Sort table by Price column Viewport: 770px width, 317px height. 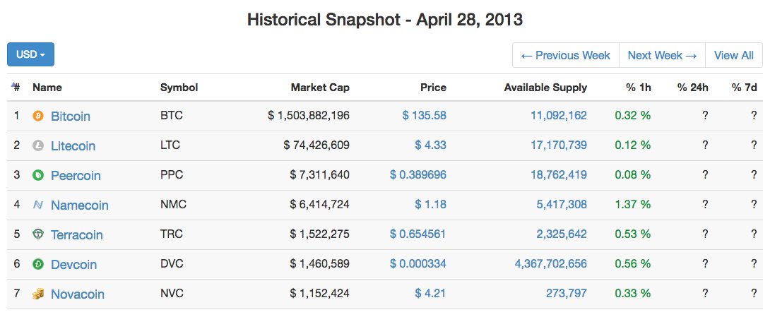click(x=433, y=88)
